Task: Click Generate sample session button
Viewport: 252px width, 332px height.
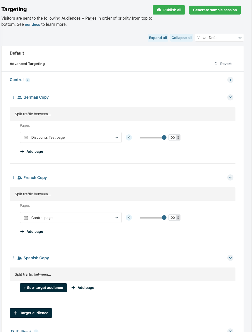Action: (x=215, y=10)
